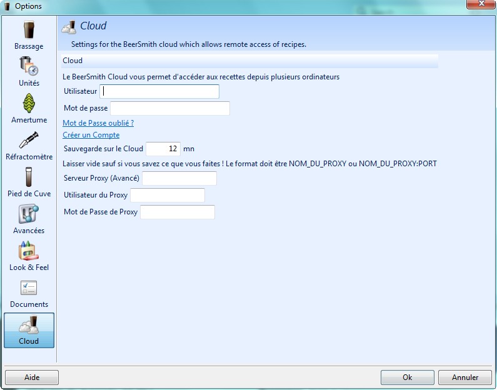Click the Mot de Passe oublié link
This screenshot has width=497, height=390.
click(98, 123)
